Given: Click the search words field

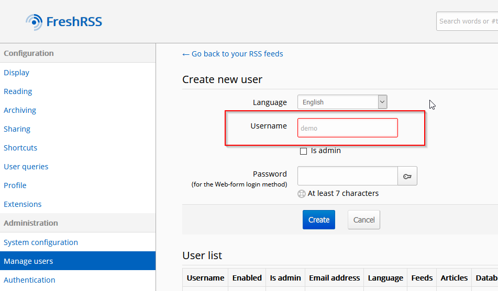Looking at the screenshot, I should click(x=467, y=21).
